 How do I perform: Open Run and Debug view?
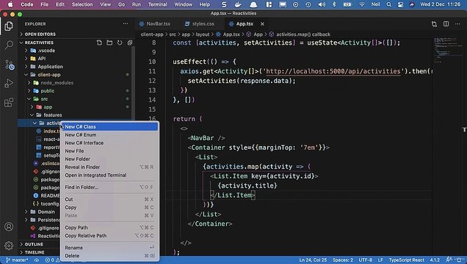9,84
